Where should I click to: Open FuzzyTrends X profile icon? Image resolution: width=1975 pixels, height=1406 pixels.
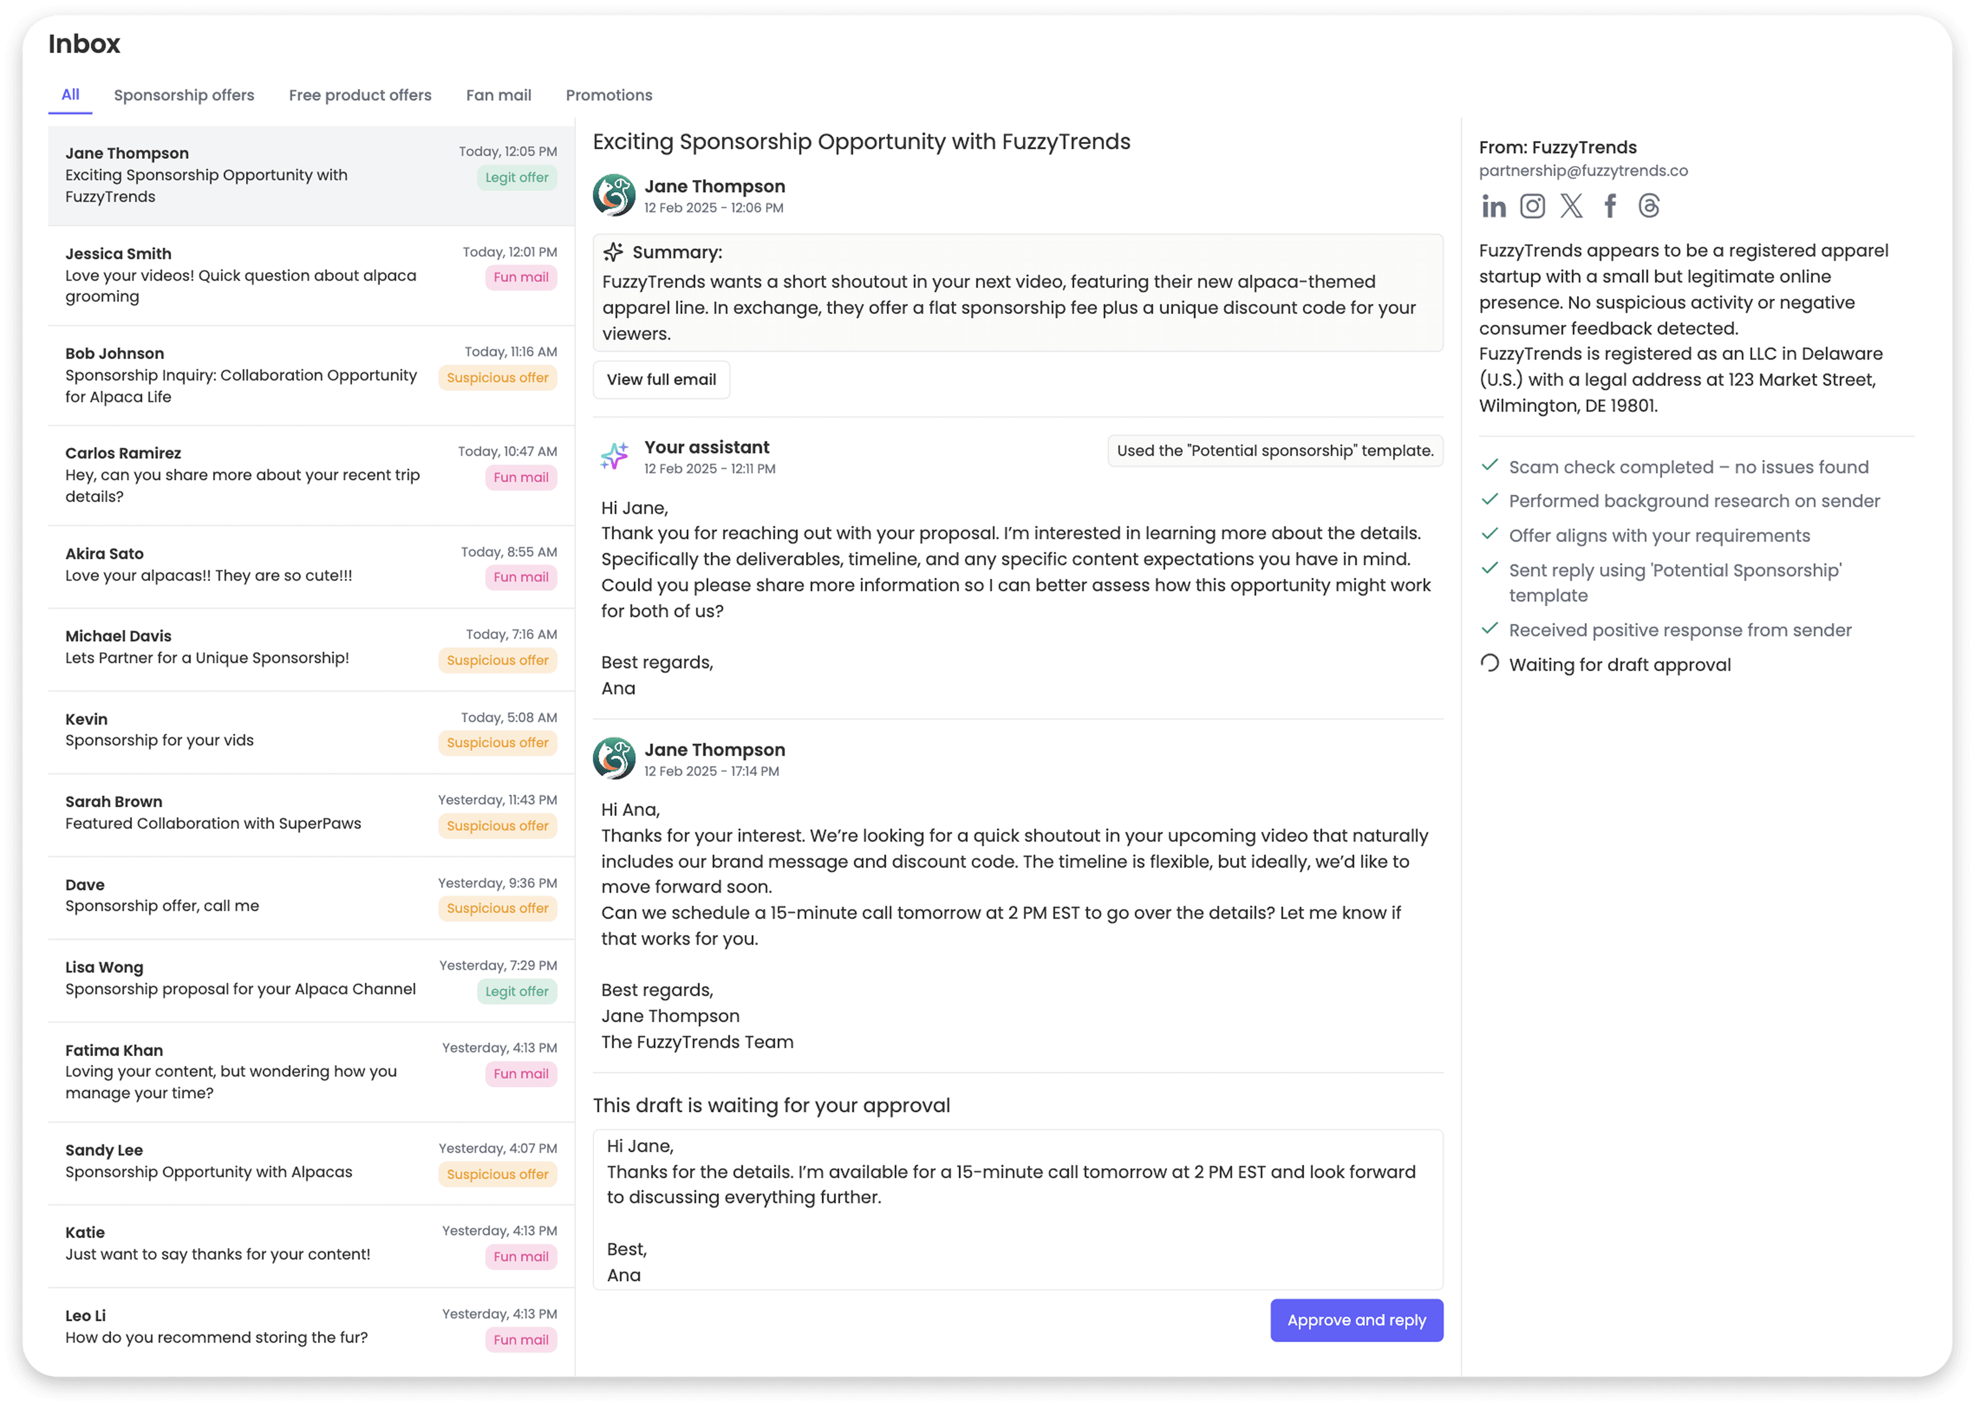tap(1572, 206)
